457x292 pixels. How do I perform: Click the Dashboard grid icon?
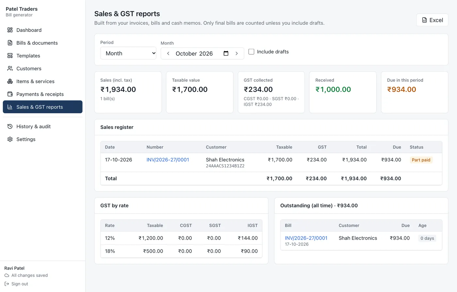pyautogui.click(x=10, y=30)
